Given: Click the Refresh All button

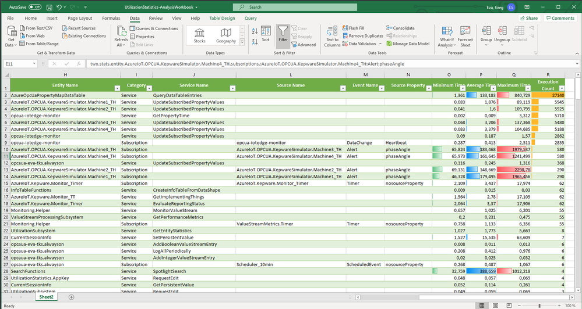Looking at the screenshot, I should click(x=121, y=36).
